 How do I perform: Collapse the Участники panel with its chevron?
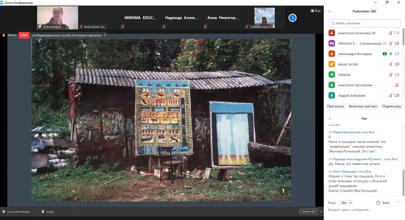[330, 11]
